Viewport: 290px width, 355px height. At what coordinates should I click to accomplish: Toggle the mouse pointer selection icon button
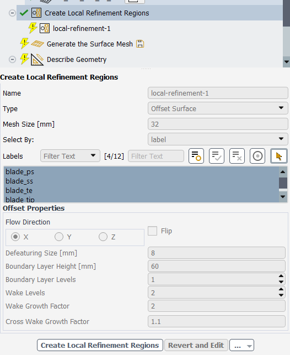tap(279, 156)
